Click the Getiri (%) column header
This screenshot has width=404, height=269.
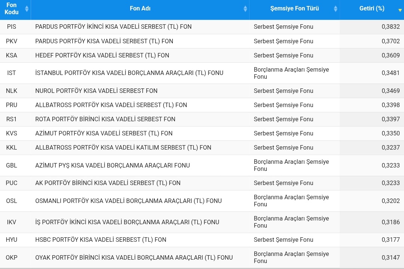click(372, 10)
